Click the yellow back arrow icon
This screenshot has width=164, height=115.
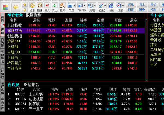pos(16,7)
